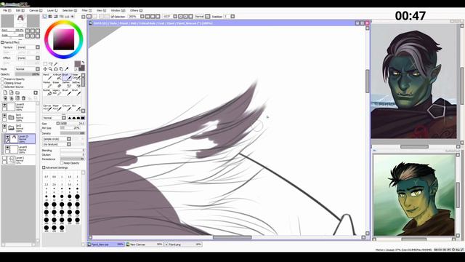Image resolution: width=465 pixels, height=262 pixels.
Task: Click the top reference portrait image
Action: coord(414,82)
